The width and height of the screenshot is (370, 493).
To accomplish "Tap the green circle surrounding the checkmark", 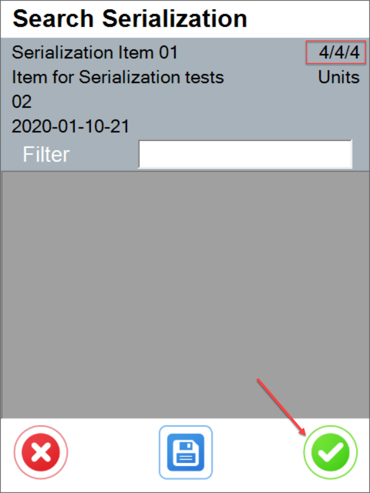I will [x=330, y=452].
